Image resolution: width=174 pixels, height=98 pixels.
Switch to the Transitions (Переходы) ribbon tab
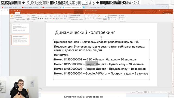(35, 13)
